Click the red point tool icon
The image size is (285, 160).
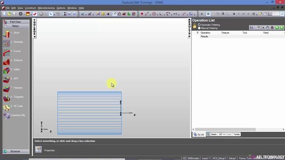click(142, 14)
